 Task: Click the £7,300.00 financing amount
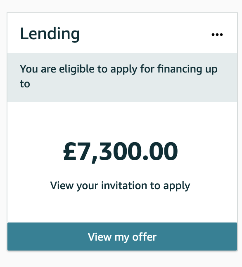click(x=121, y=152)
